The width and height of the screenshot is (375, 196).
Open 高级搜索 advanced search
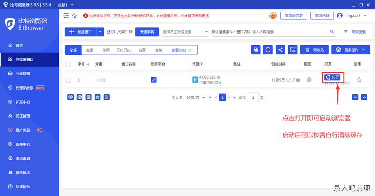[x=355, y=32]
